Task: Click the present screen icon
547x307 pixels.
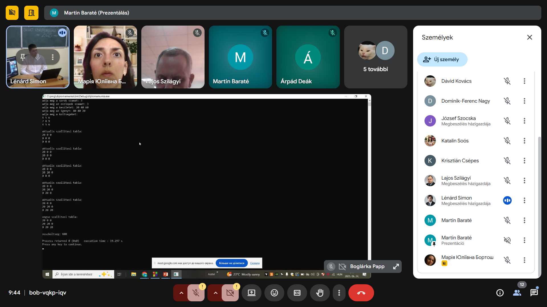Action: [x=251, y=293]
